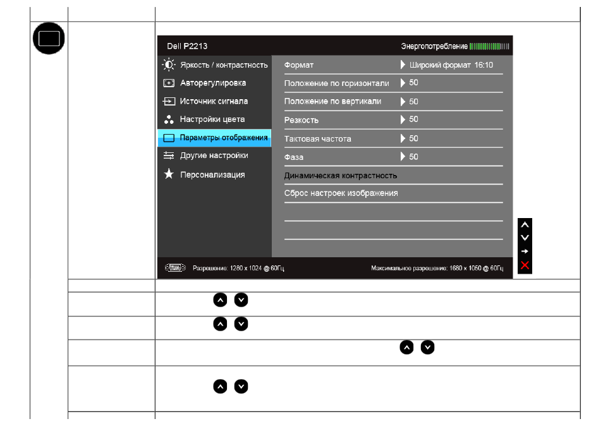
Task: Click the right arrow button in OSD side strip
Action: coord(525,251)
